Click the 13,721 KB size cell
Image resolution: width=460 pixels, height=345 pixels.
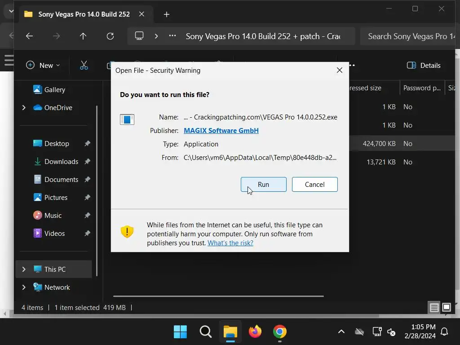(x=381, y=162)
